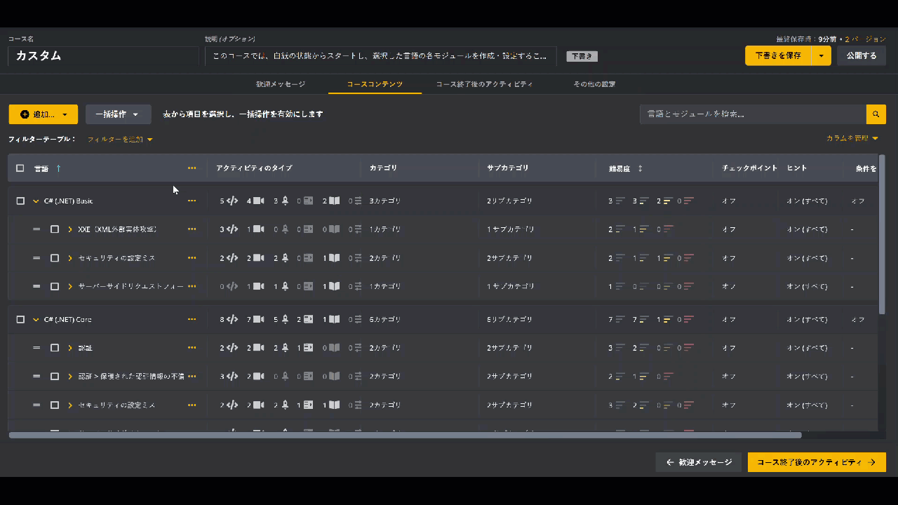Focus the コース名 field containing カスタム
The width and height of the screenshot is (898, 505).
click(103, 56)
